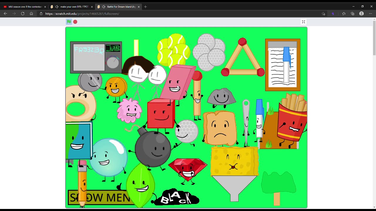Switch to the 'make your own BFB / TPOT' tab
Screen dimensions: 376x211
71,6
